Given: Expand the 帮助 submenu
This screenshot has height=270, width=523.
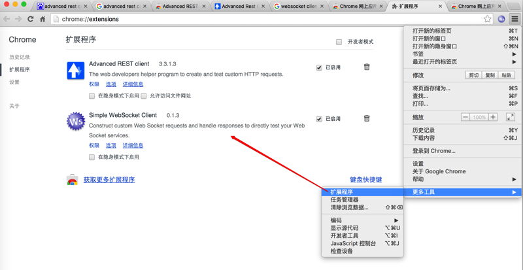Looking at the screenshot, I should point(462,179).
